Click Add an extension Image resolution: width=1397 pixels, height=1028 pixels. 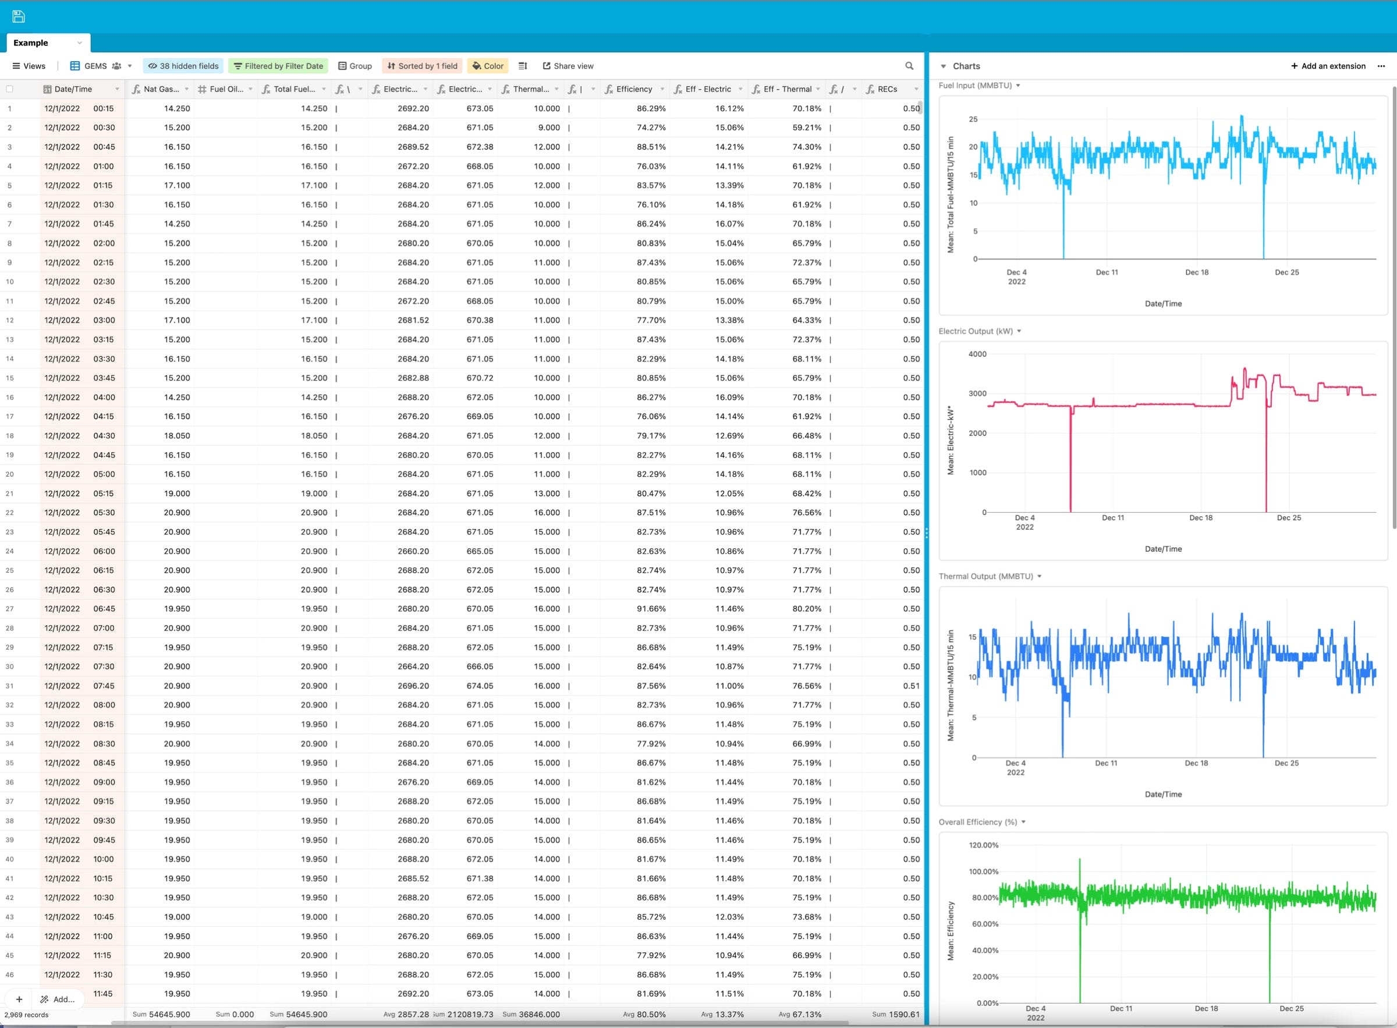point(1328,66)
